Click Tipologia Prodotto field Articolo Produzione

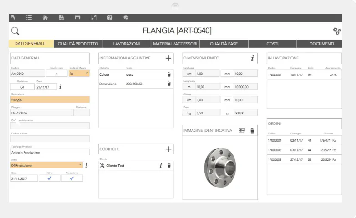(x=50, y=152)
